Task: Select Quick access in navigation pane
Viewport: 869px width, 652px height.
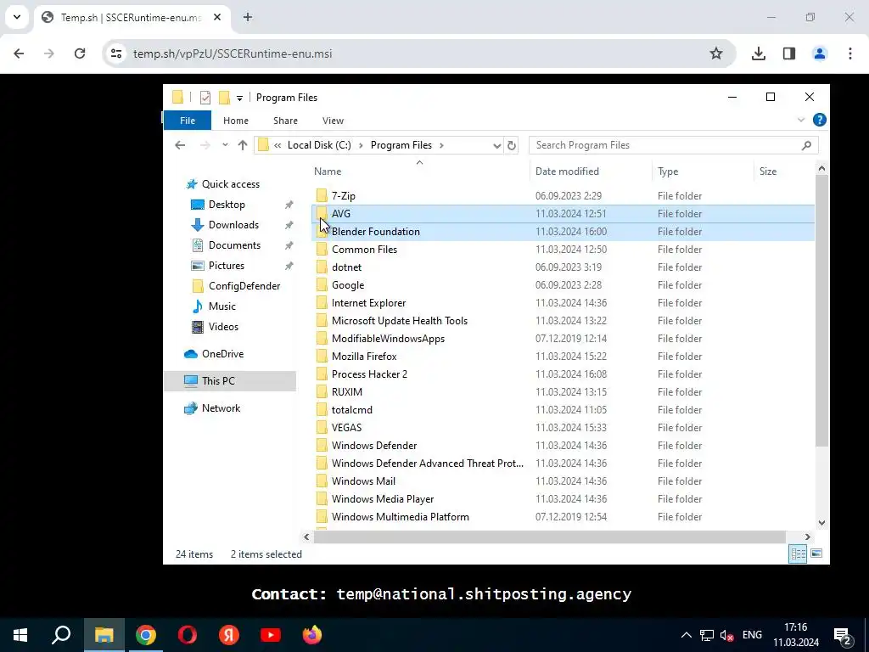Action: coord(230,184)
